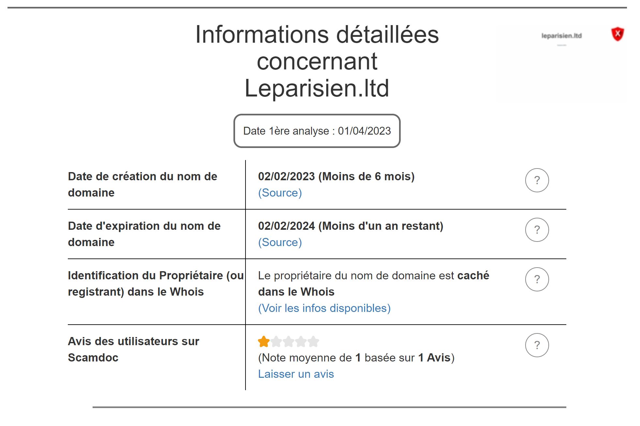Click the red shield warning icon
Screen dimensions: 640x426
618,34
